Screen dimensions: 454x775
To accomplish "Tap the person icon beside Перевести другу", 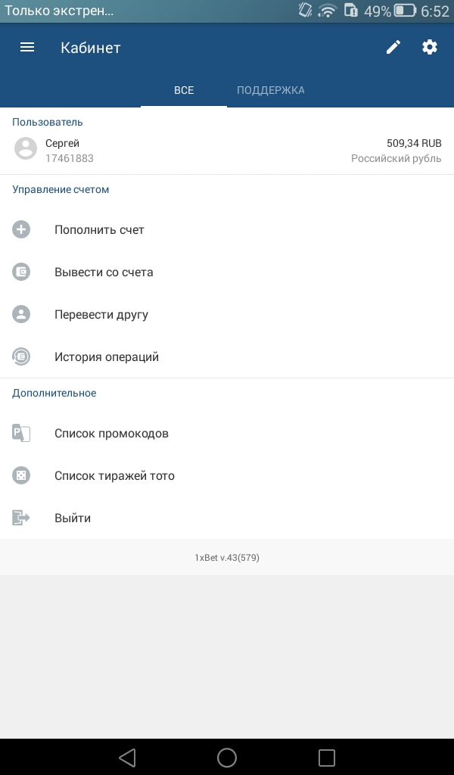I will (21, 314).
